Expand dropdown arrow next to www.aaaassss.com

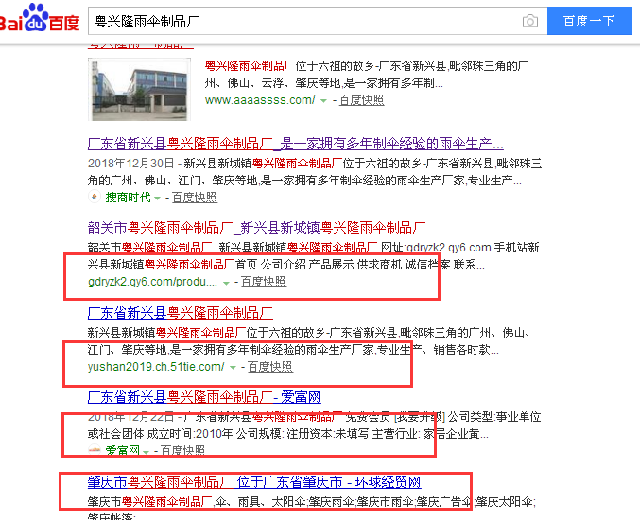[323, 101]
